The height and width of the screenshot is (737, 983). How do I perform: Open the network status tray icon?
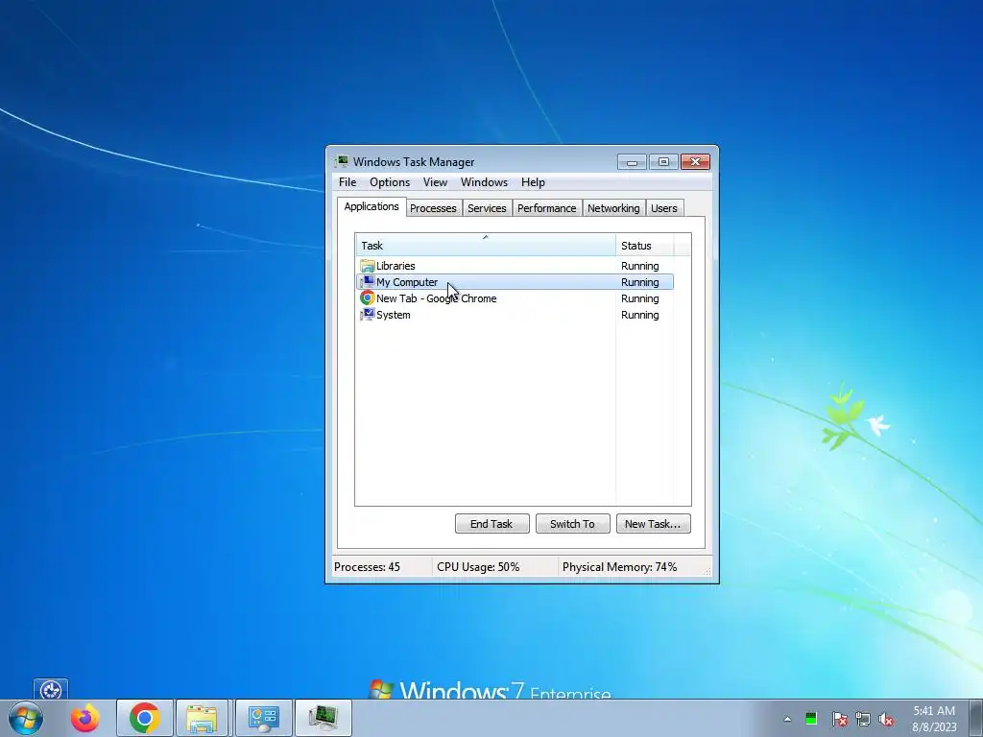pos(863,719)
